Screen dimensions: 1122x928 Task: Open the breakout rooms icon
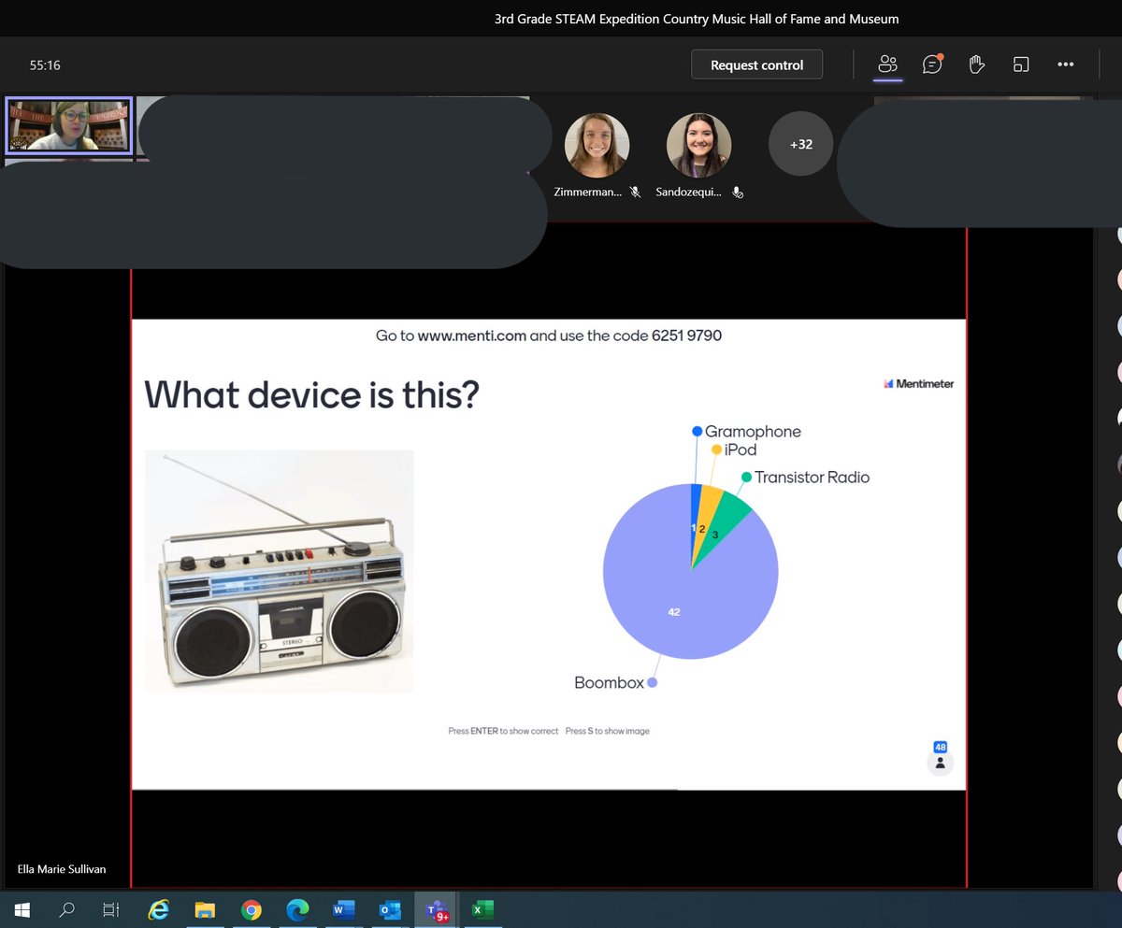[x=1020, y=64]
